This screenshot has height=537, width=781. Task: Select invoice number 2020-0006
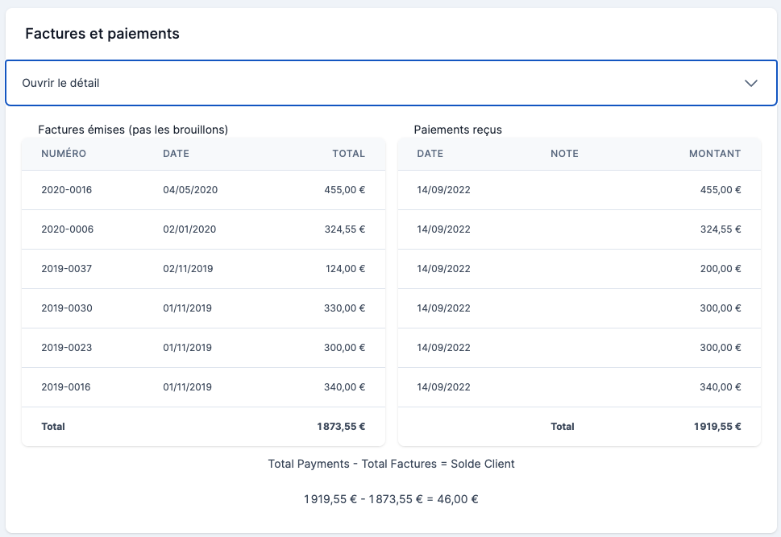67,229
